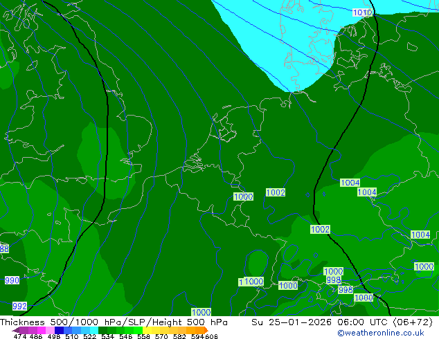Image resolution: width=439 pixels, height=339 pixels.
Task: Click the legend value 570
Action: coord(161,336)
